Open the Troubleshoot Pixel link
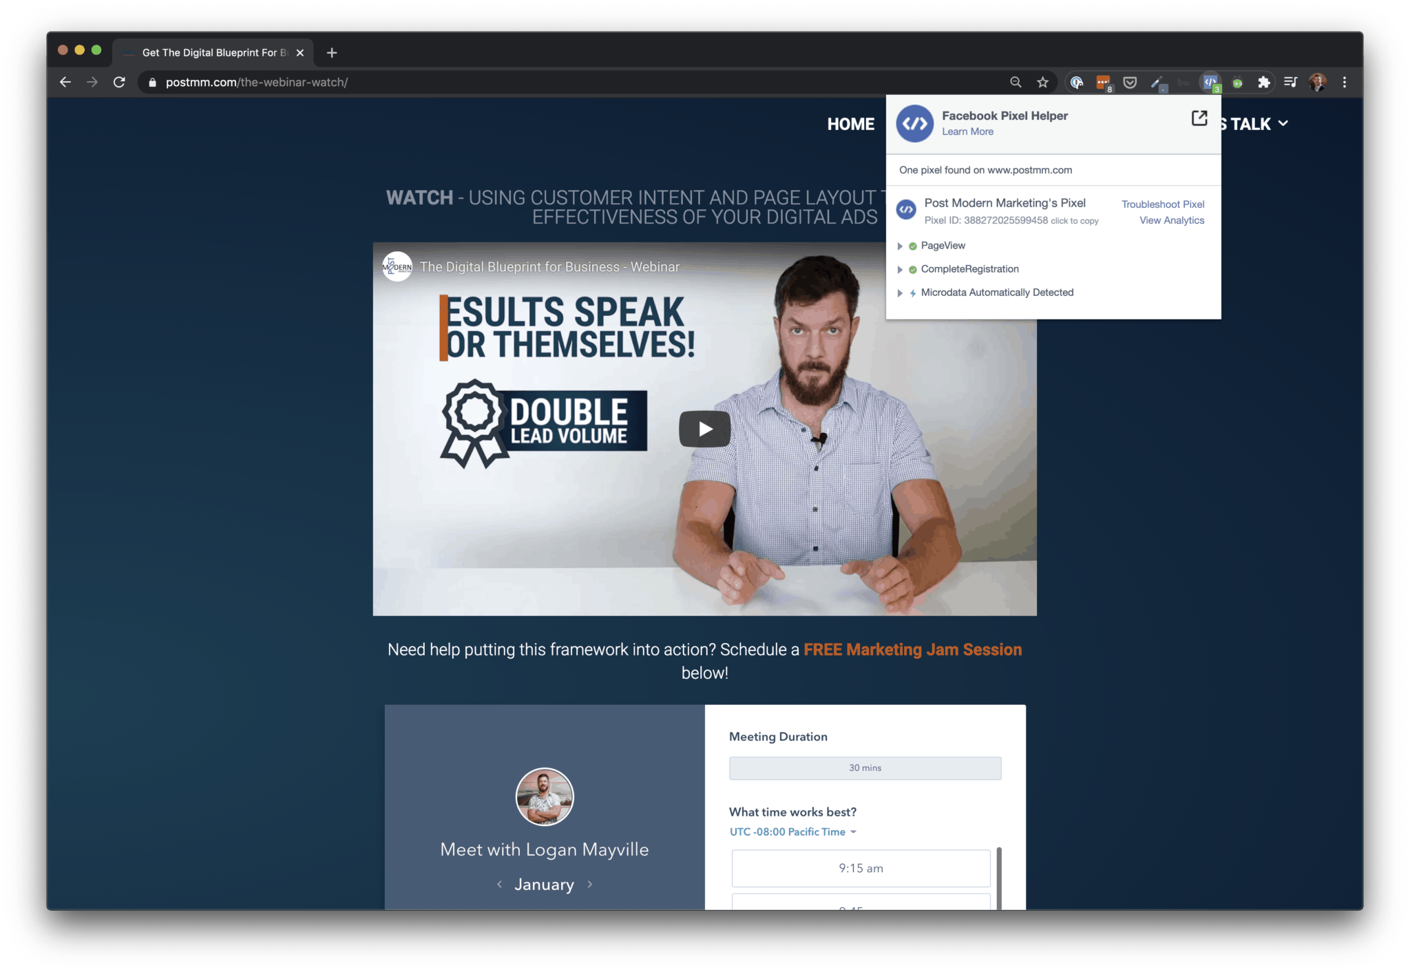This screenshot has height=972, width=1410. [1163, 204]
